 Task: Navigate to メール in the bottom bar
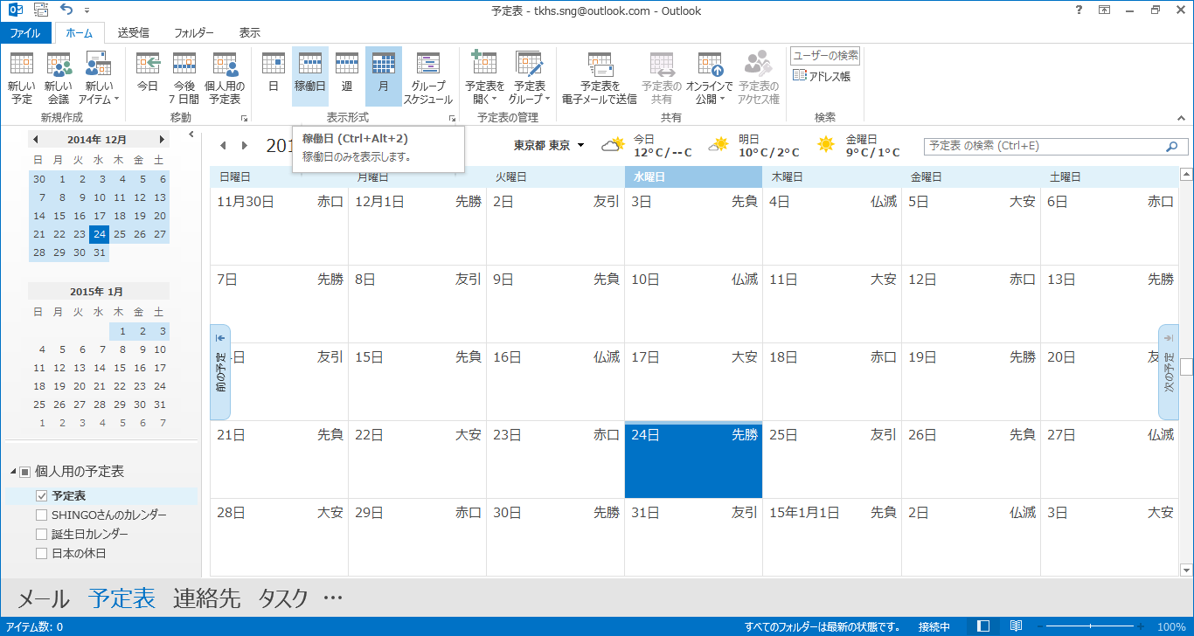(x=44, y=598)
